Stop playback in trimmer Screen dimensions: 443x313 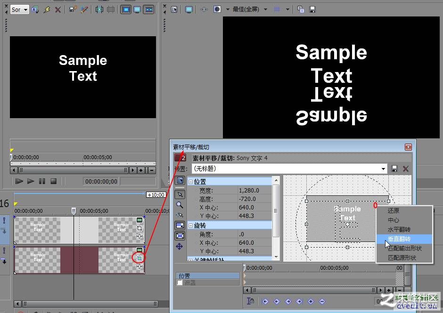53,181
